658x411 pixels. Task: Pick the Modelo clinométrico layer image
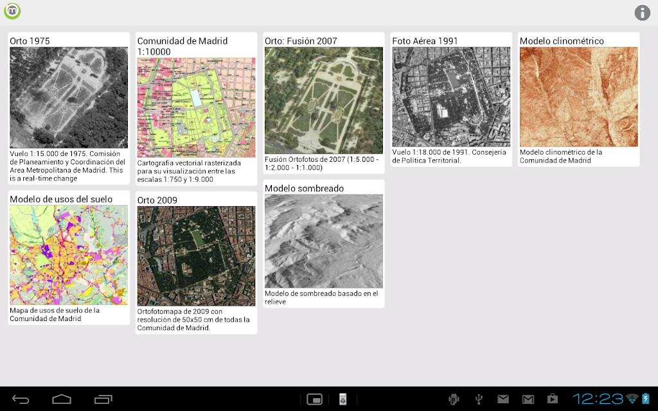pyautogui.click(x=578, y=97)
